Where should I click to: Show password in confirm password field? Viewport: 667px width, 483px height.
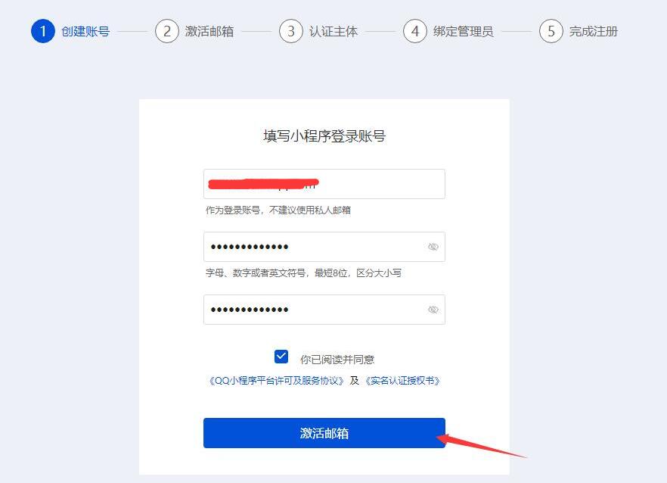click(x=433, y=310)
